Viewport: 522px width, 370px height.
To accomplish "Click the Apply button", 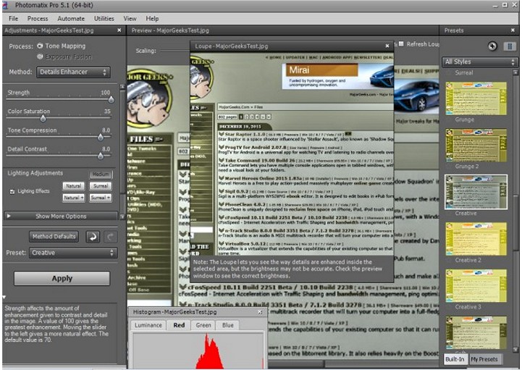I will pos(62,279).
